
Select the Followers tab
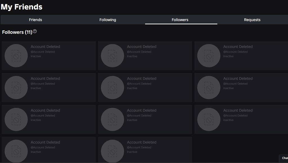(180, 20)
